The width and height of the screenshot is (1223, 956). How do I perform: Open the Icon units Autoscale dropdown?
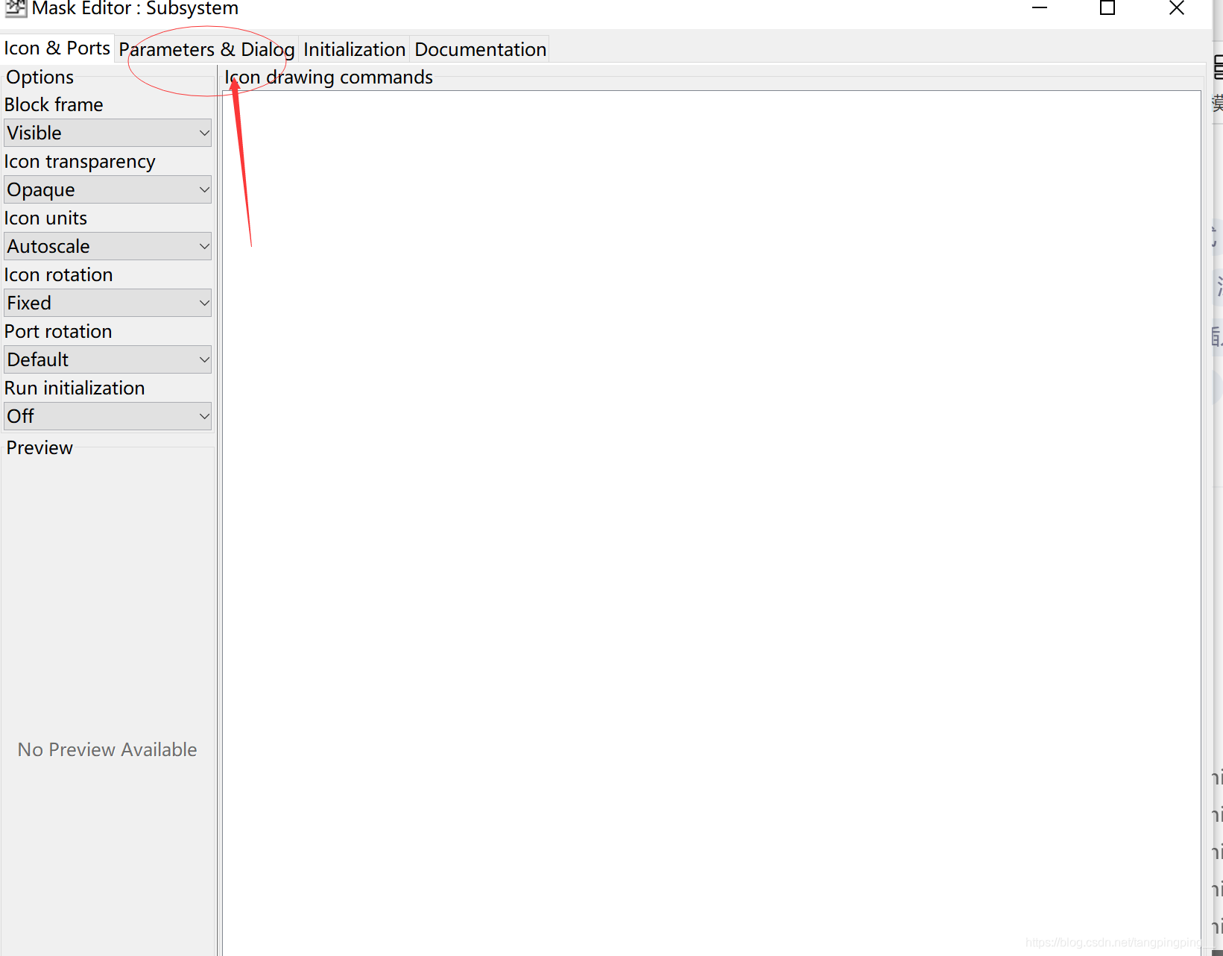[x=108, y=246]
